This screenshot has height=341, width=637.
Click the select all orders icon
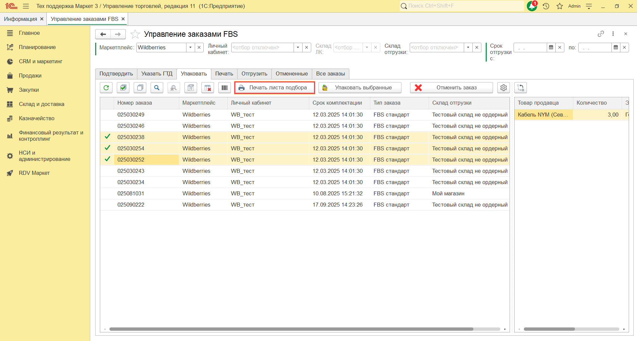pyautogui.click(x=123, y=88)
